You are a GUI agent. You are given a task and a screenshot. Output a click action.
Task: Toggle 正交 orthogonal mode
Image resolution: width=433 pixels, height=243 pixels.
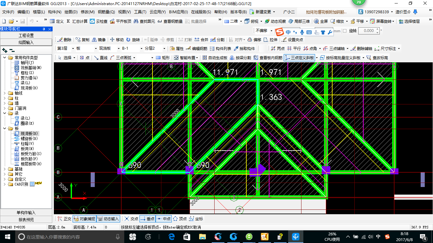[x=64, y=219]
